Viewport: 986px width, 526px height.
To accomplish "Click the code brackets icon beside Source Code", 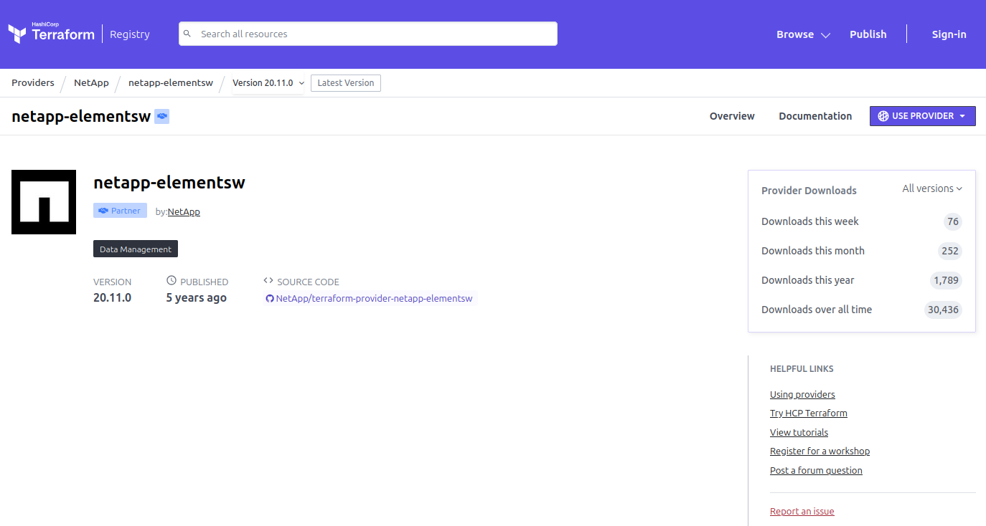I will tap(268, 281).
